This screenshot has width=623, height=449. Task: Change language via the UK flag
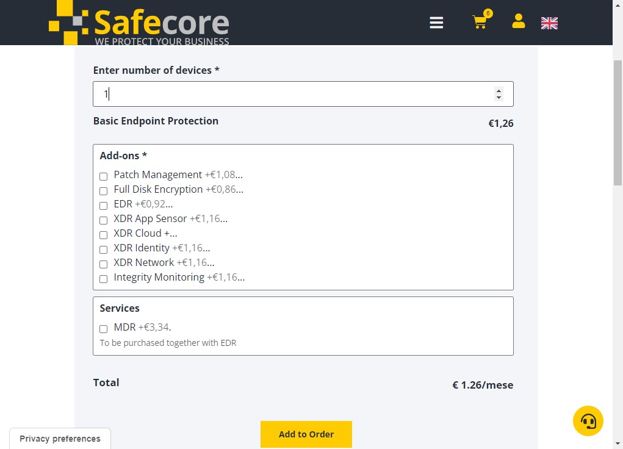point(549,23)
